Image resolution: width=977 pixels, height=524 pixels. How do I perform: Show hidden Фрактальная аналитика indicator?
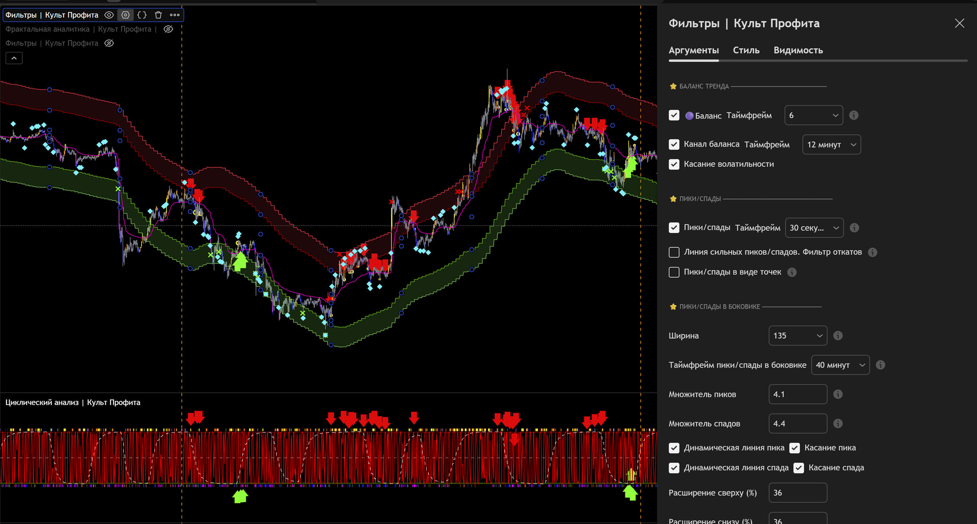[x=168, y=29]
